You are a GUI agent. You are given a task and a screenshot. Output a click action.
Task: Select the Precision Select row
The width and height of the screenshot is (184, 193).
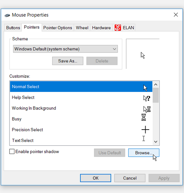pyautogui.click(x=81, y=130)
